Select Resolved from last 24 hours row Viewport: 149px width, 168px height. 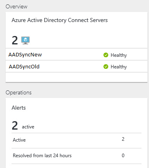76,156
